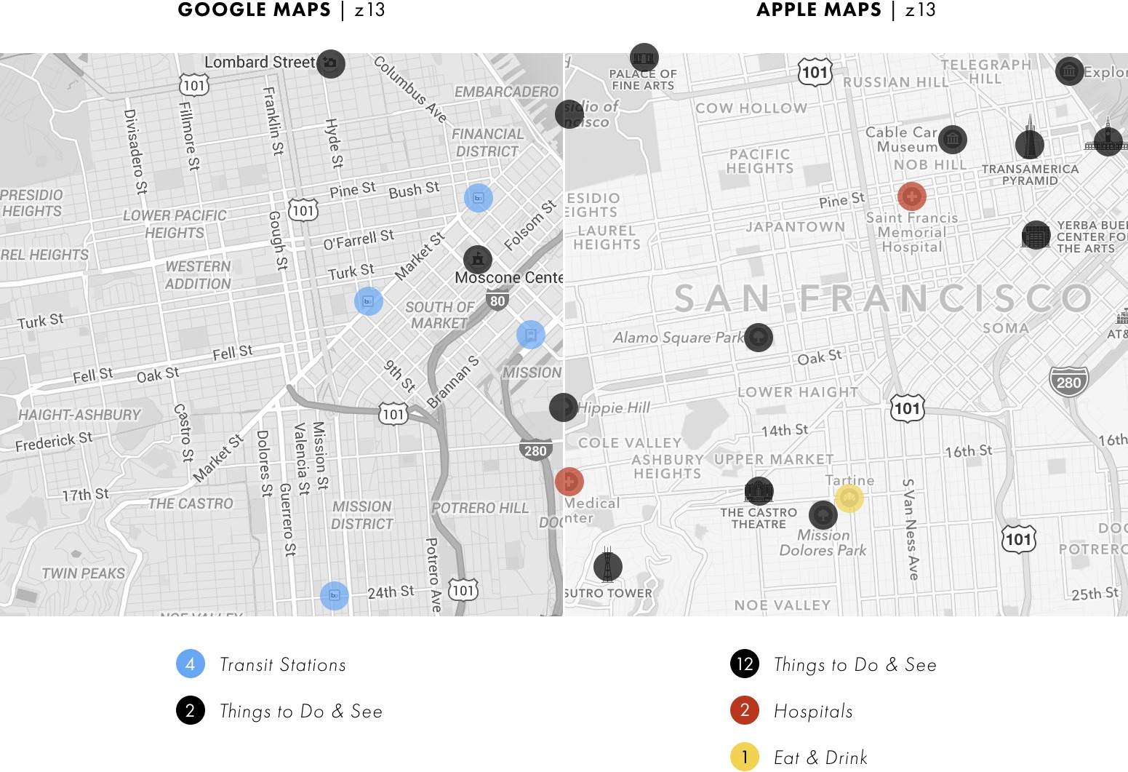Click the black circle numbered 2 in legend

(190, 710)
